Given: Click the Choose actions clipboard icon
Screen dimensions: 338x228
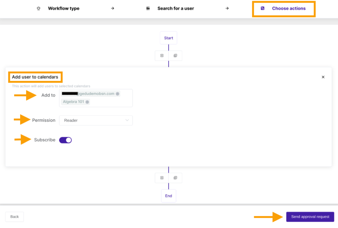Looking at the screenshot, I should (262, 8).
